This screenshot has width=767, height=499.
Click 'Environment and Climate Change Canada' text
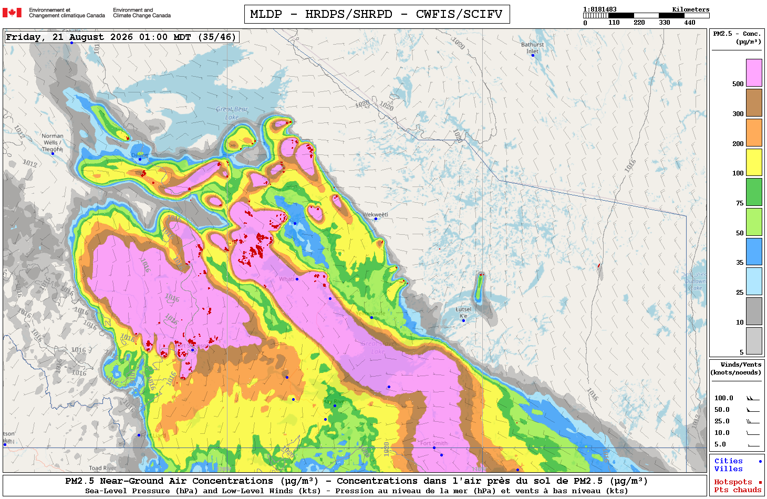tap(142, 13)
